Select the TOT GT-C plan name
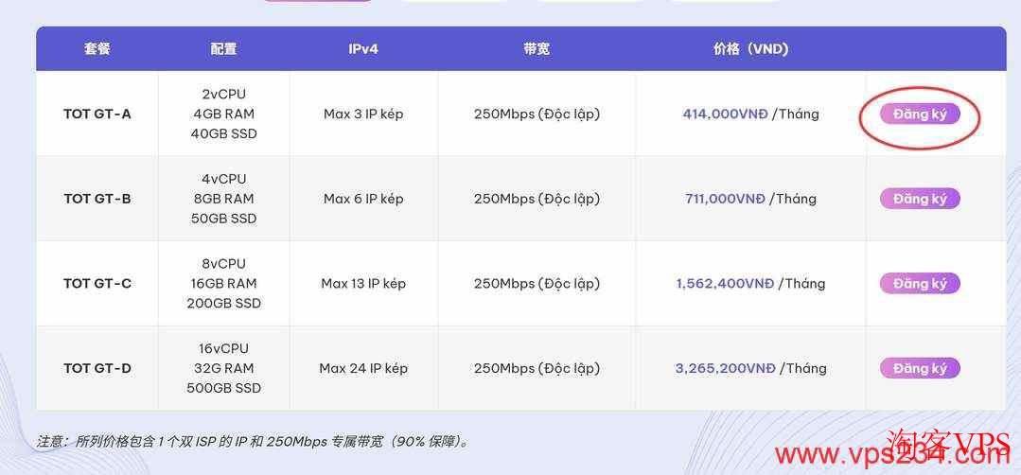Screen dimensions: 1021x475 pos(97,283)
